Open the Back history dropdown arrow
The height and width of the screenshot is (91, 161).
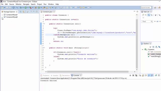(86, 8)
